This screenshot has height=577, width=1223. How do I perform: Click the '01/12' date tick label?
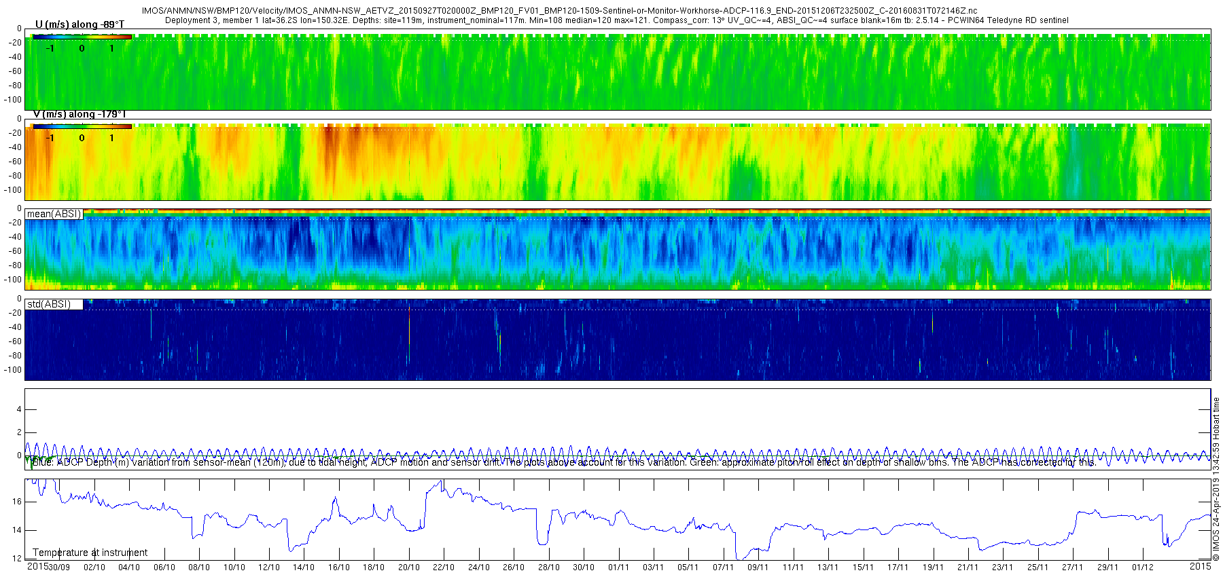[1143, 567]
